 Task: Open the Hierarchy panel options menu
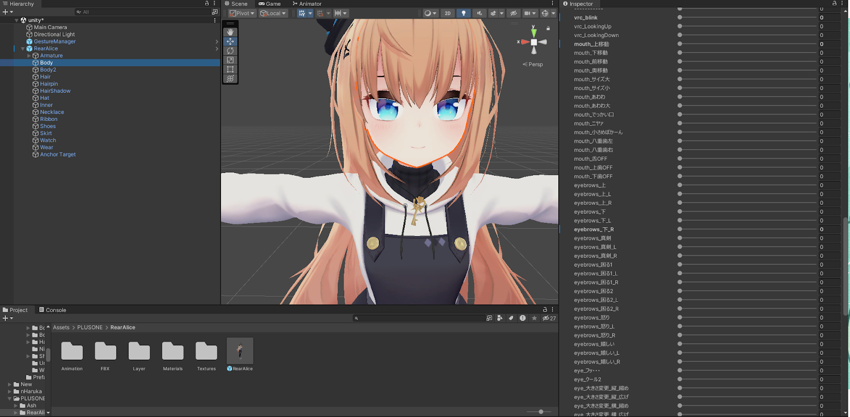click(x=215, y=3)
